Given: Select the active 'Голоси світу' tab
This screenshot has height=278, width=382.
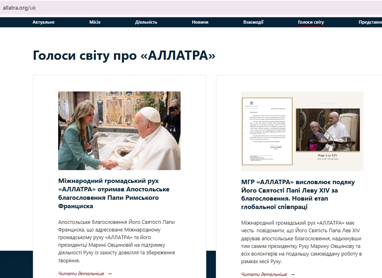Looking at the screenshot, I should click(x=311, y=22).
